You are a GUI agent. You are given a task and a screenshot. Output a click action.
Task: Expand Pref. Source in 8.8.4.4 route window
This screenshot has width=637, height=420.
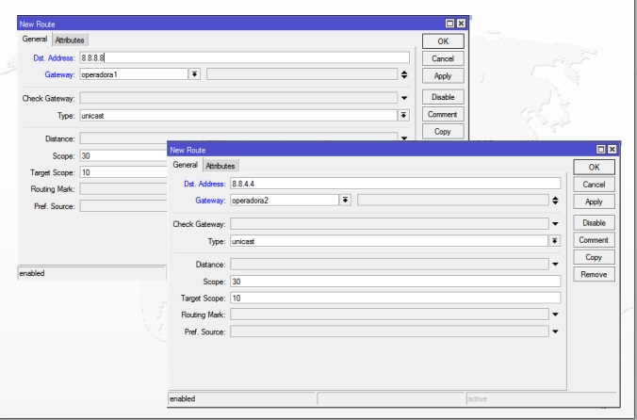point(555,331)
